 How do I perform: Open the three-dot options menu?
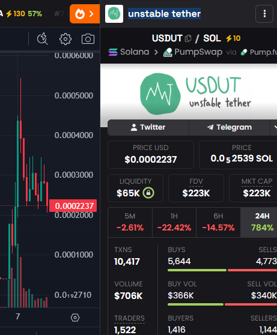coord(264,14)
